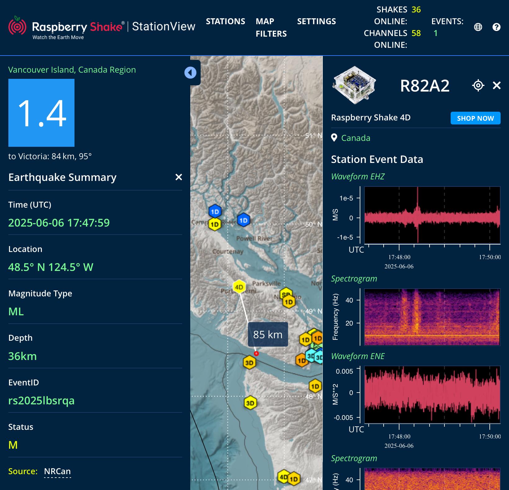Image resolution: width=509 pixels, height=490 pixels.
Task: Select the yellow 4D station near Port Alberni
Action: pos(239,287)
